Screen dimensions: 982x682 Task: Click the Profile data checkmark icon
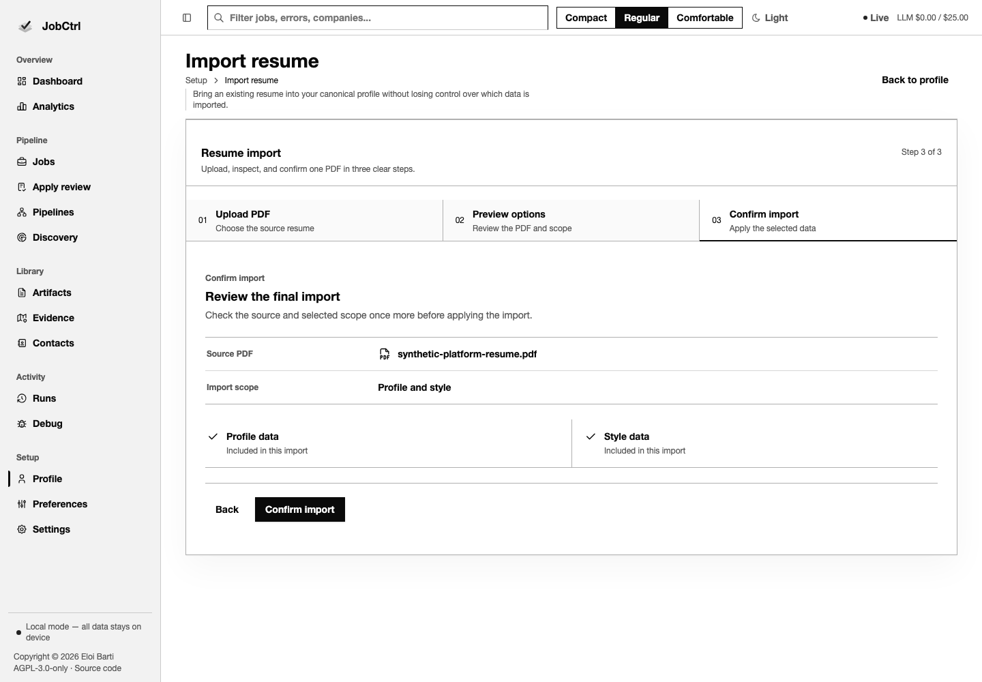click(x=213, y=436)
